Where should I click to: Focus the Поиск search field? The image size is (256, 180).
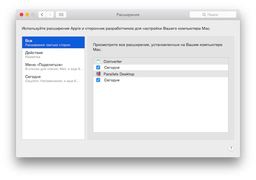tap(213, 15)
